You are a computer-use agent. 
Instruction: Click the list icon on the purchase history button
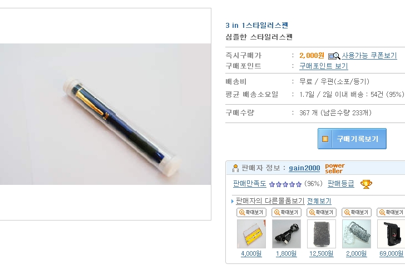[325, 139]
